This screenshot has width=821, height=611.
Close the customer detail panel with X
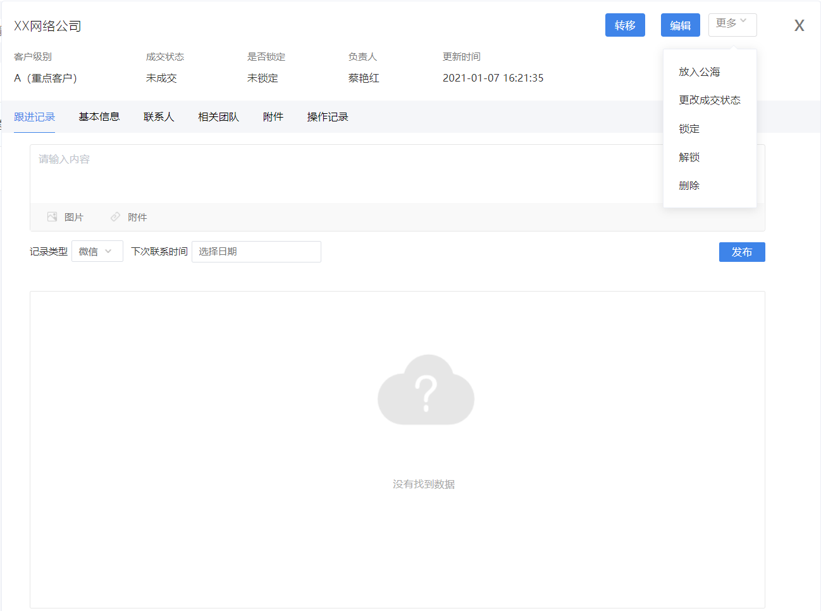(x=799, y=25)
